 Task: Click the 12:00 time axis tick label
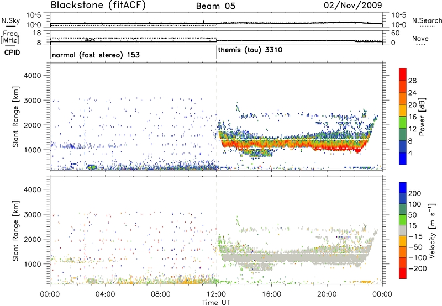click(x=216, y=294)
